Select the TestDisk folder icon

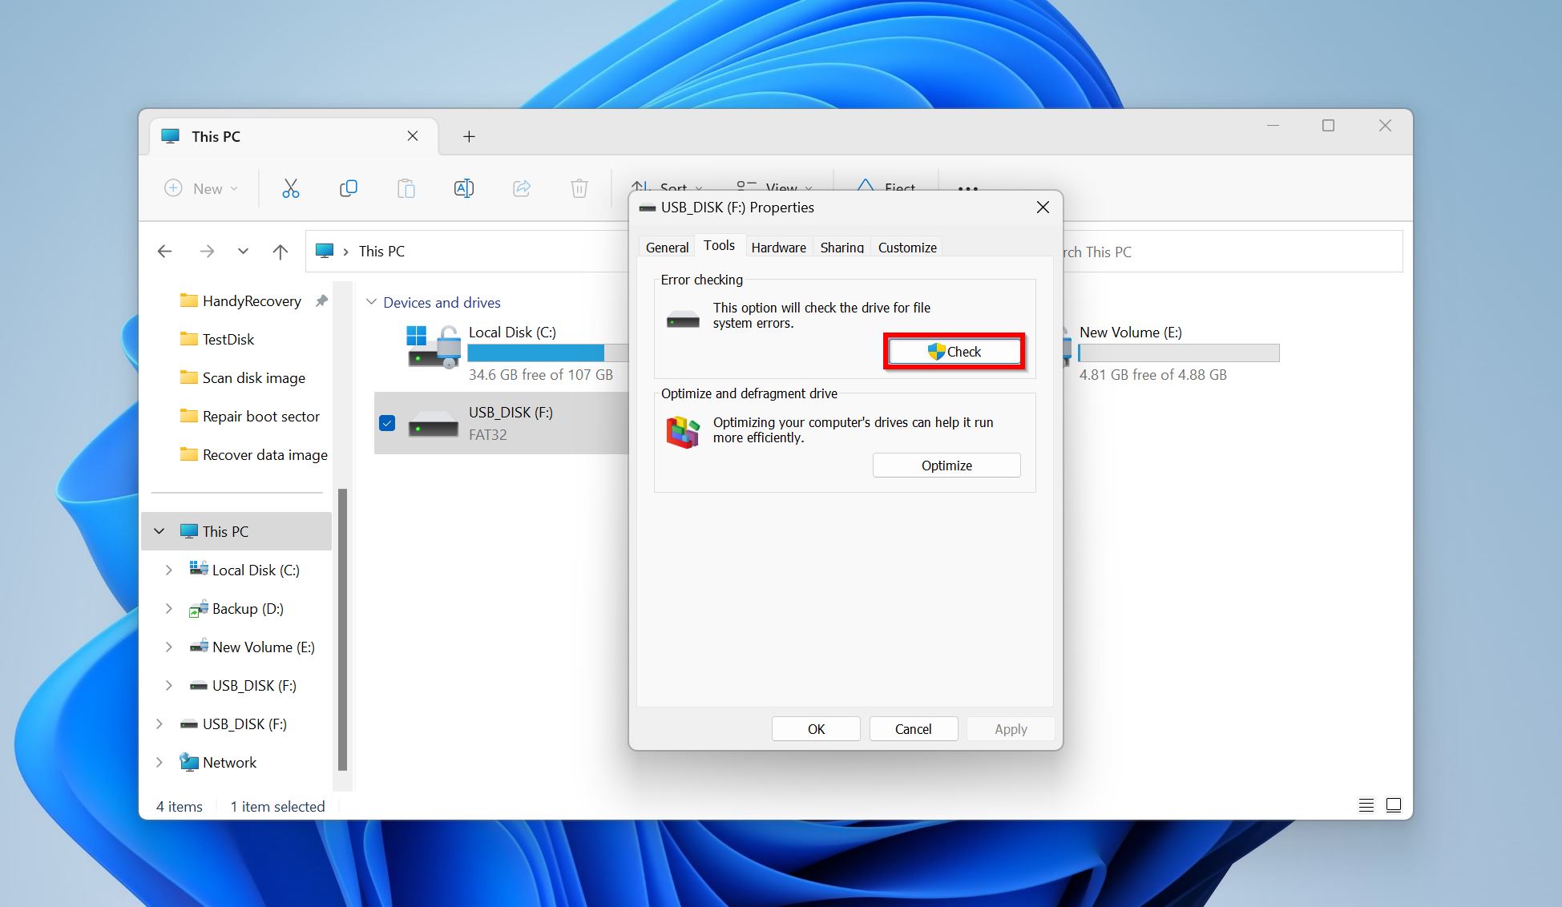187,339
